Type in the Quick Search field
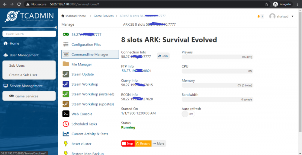The width and height of the screenshot is (302, 155). 29,34
